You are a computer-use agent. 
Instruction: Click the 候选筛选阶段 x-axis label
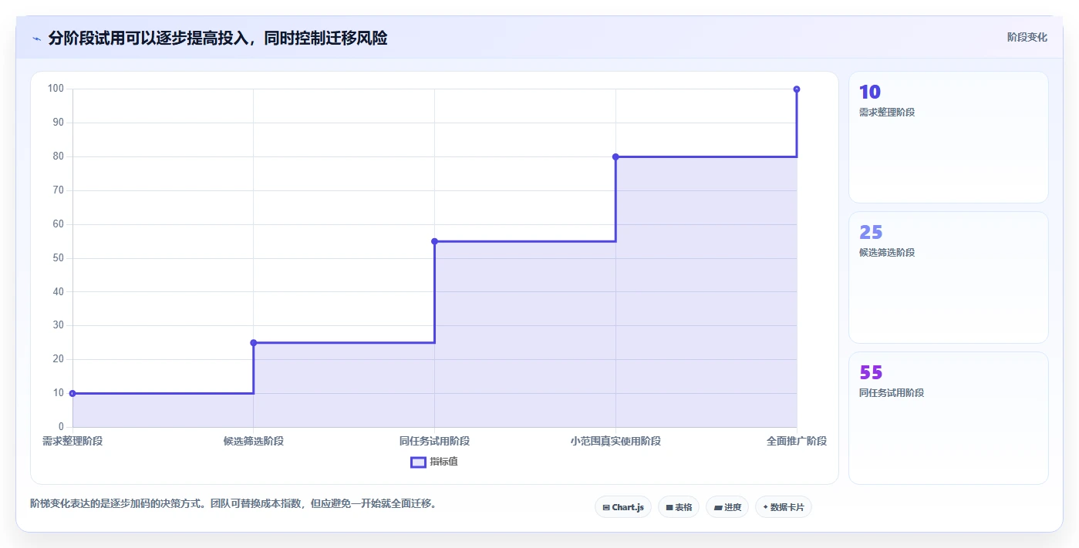pyautogui.click(x=254, y=441)
